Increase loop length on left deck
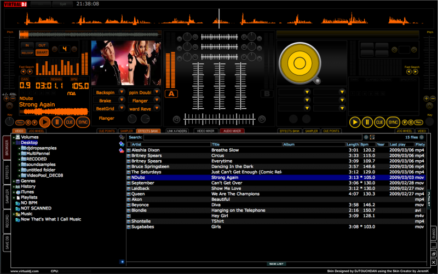438x274 pixels. pos(74,49)
